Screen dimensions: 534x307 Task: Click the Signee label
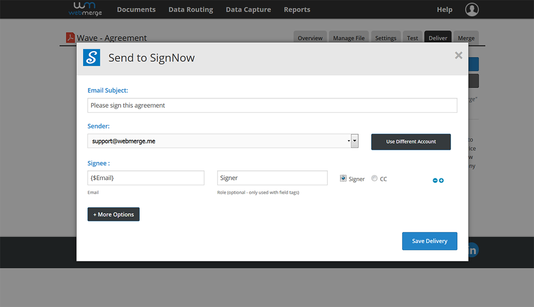[x=99, y=163]
